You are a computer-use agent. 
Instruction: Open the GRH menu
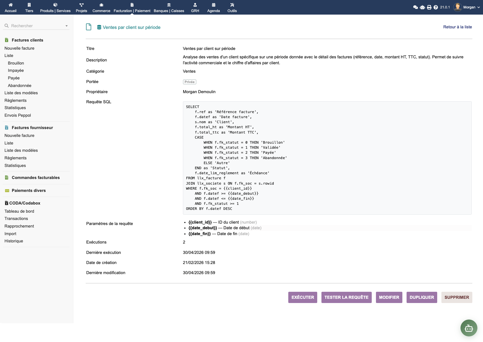[195, 8]
